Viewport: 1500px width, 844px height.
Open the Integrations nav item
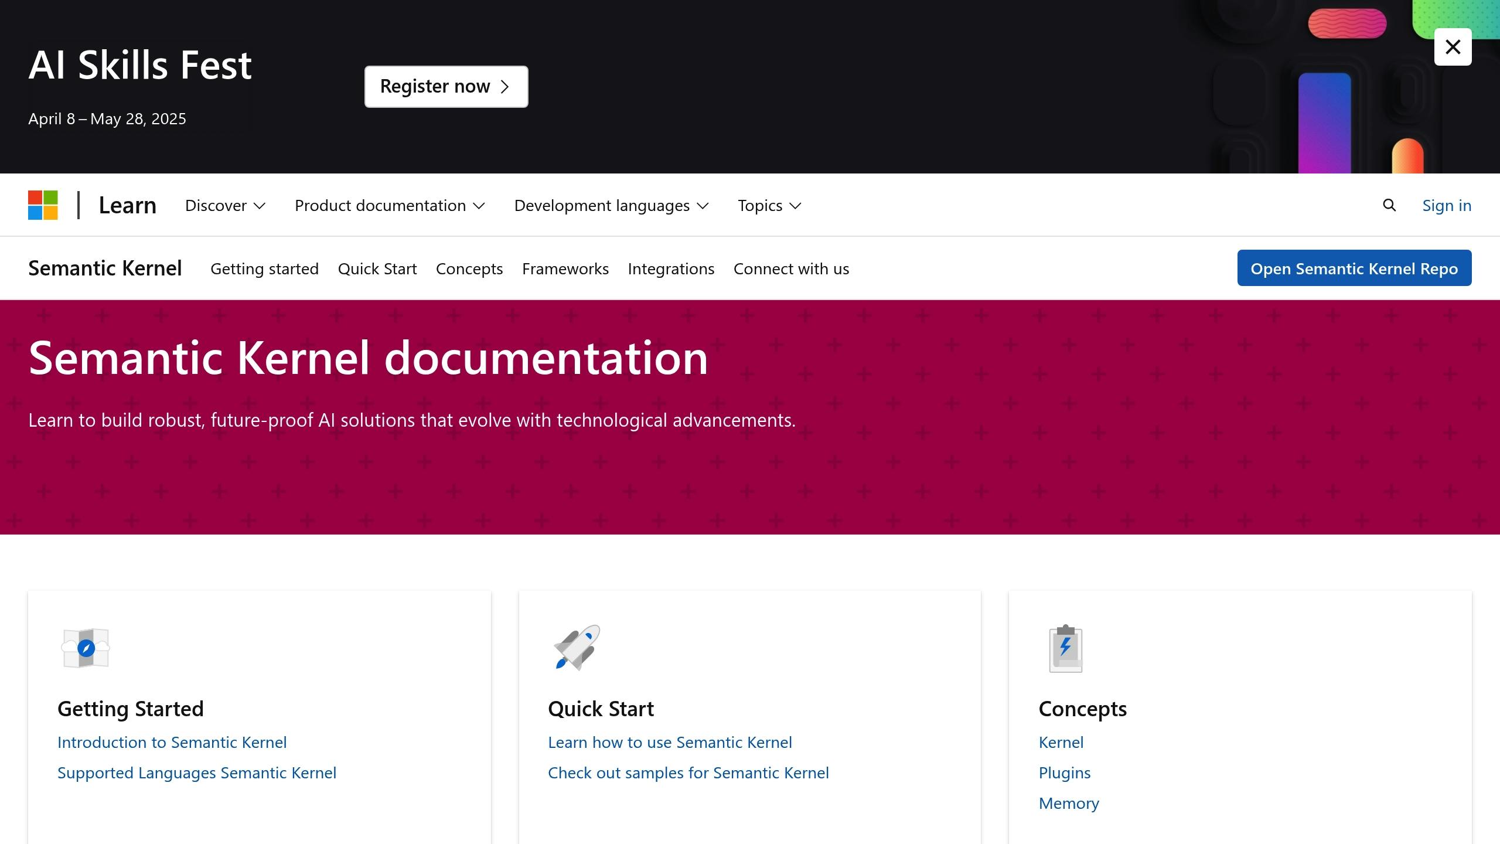tap(671, 268)
